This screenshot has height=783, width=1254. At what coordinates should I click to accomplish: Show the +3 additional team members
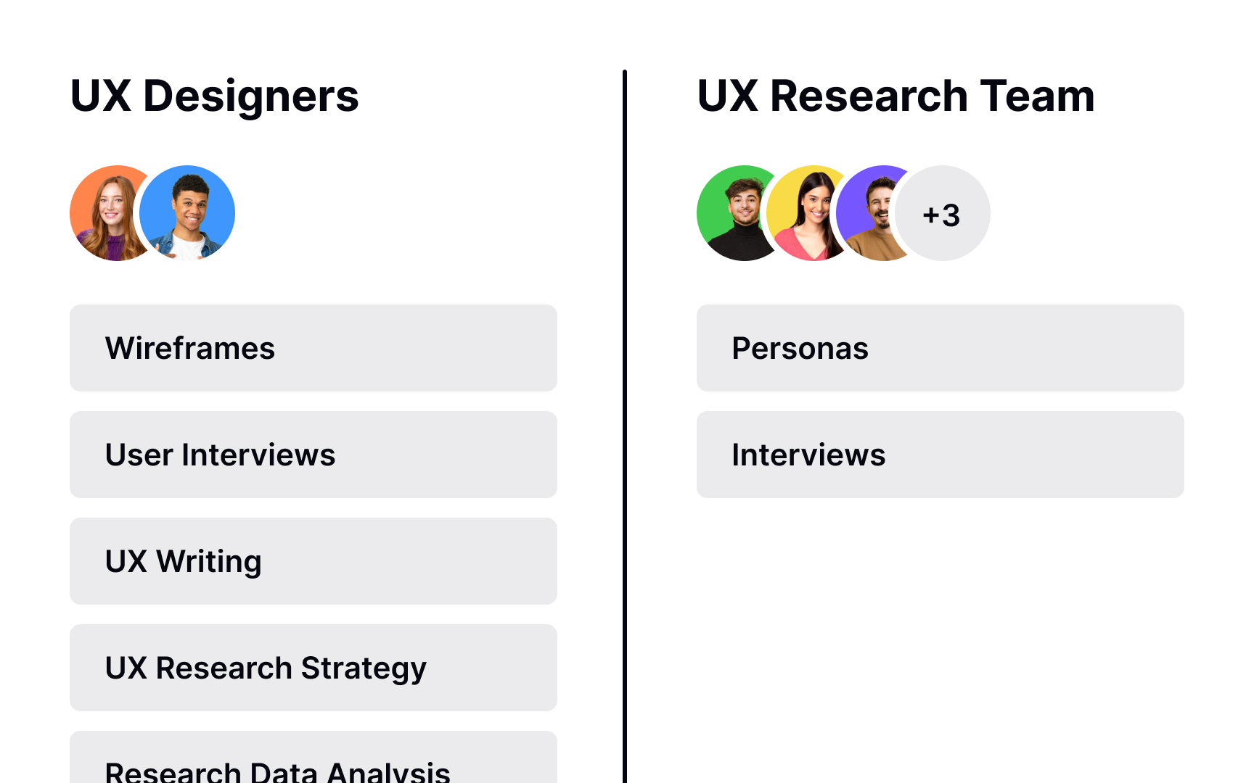pos(943,214)
